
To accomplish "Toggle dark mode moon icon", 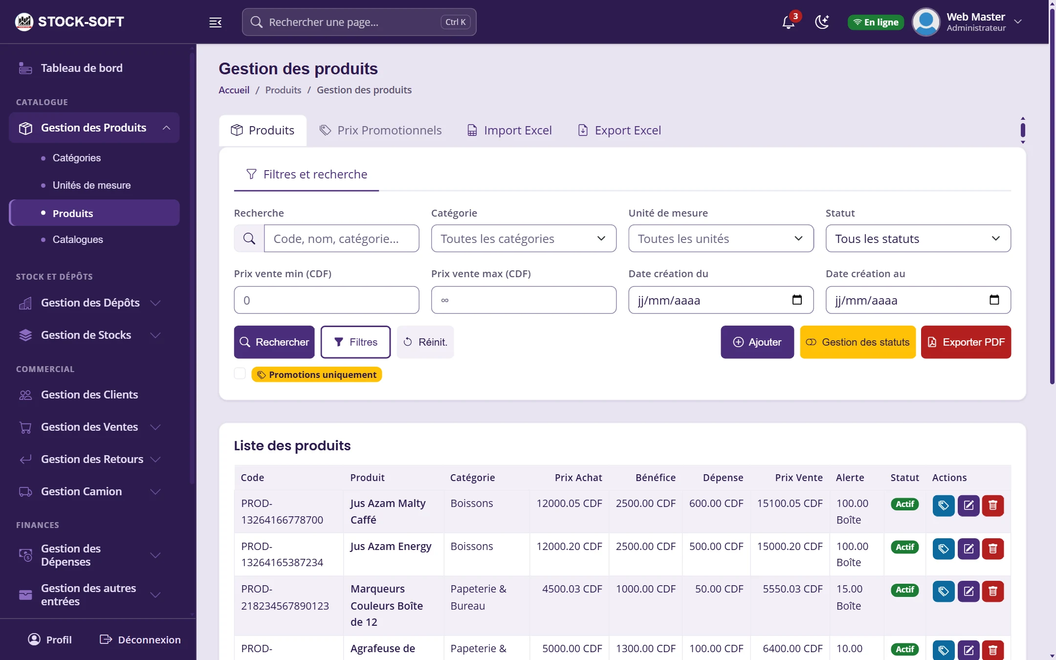I will [x=822, y=22].
